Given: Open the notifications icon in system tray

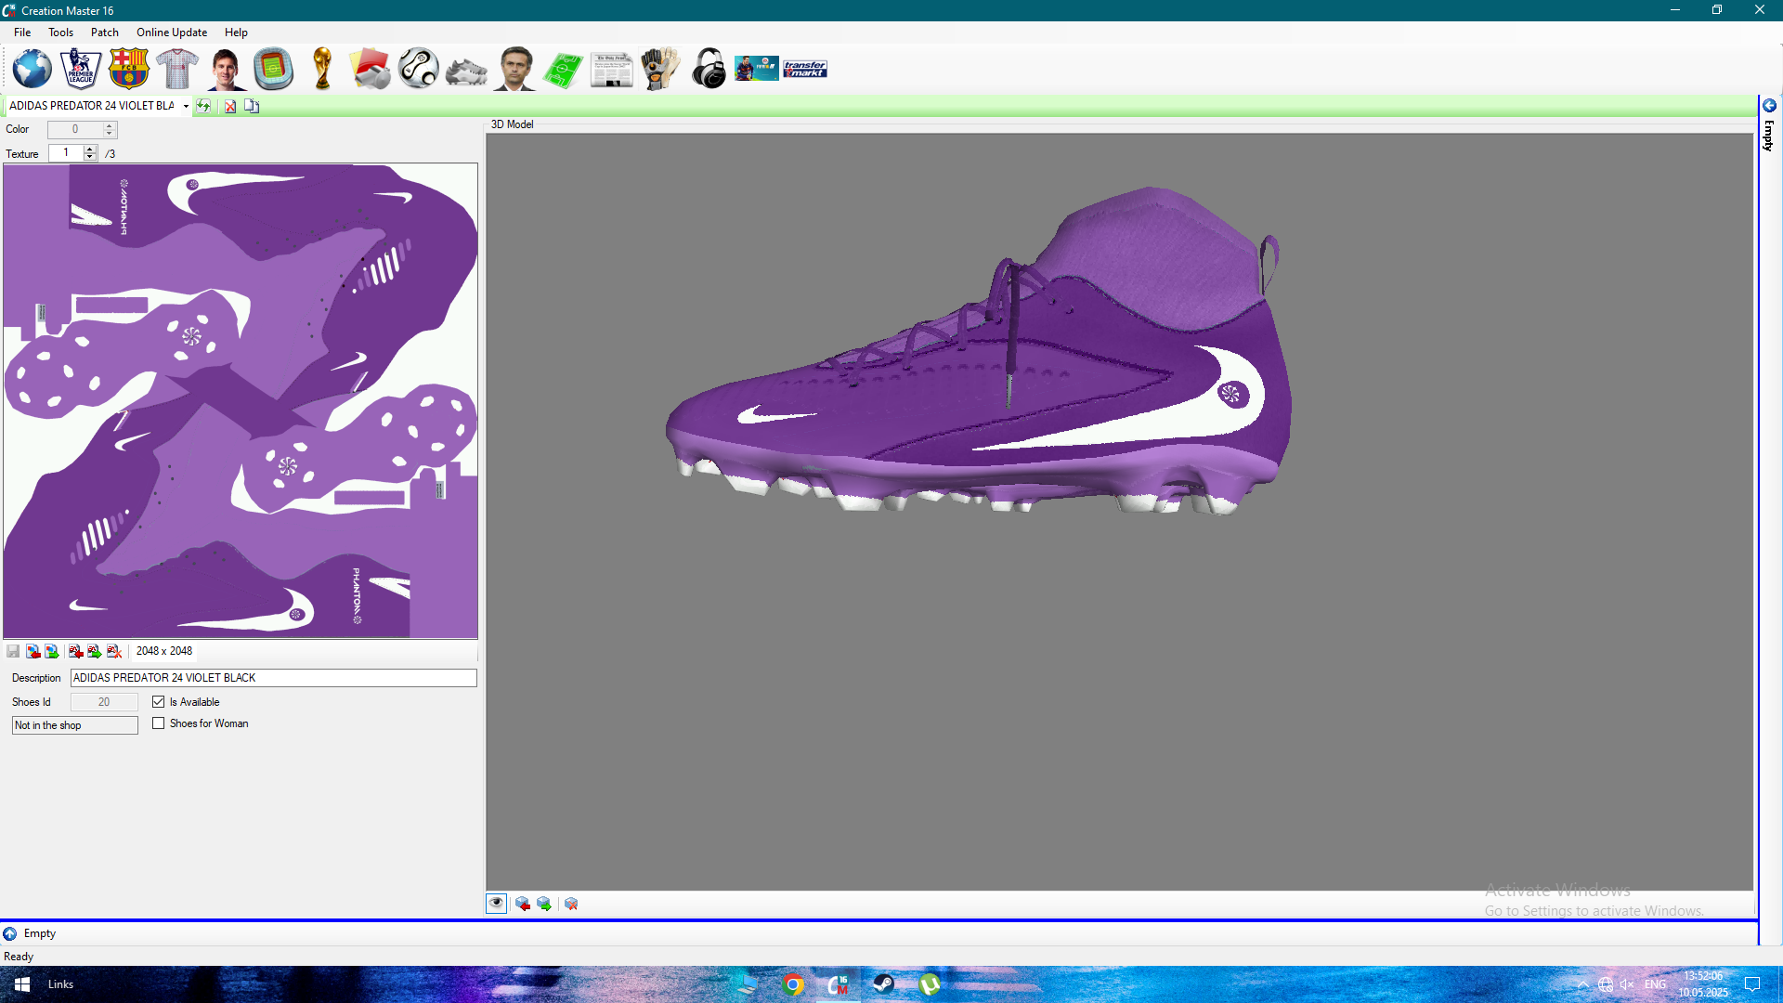Looking at the screenshot, I should (1752, 984).
